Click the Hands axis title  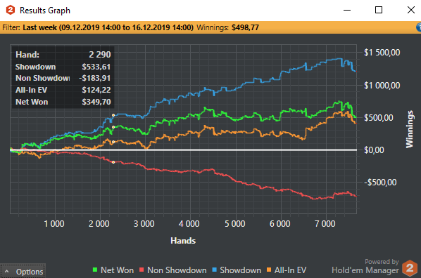[183, 241]
